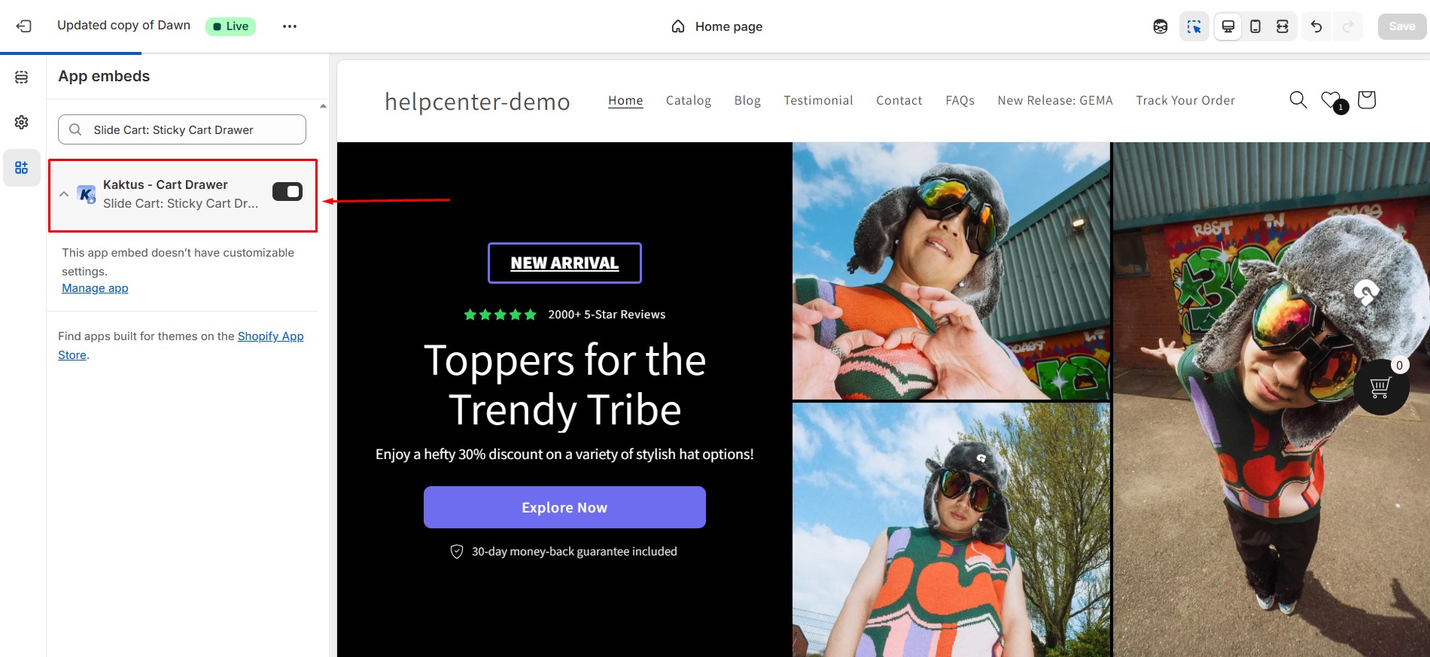Screen dimensions: 1430x657
Task: Select the App embeds sidebar icon
Action: [x=22, y=167]
